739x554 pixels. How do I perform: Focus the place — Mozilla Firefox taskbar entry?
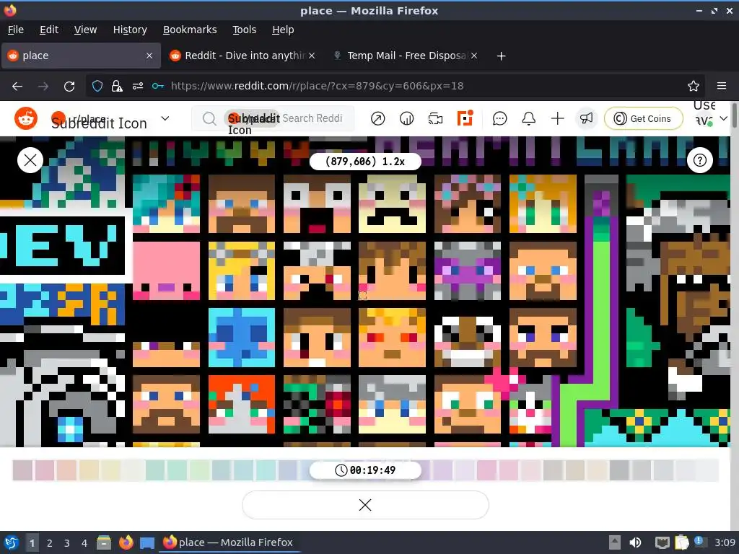point(229,542)
